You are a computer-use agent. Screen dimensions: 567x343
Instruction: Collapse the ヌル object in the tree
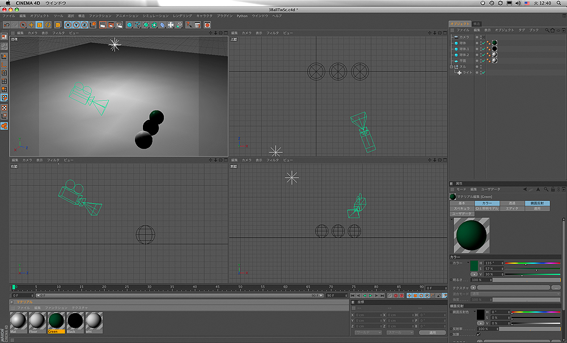(x=452, y=67)
